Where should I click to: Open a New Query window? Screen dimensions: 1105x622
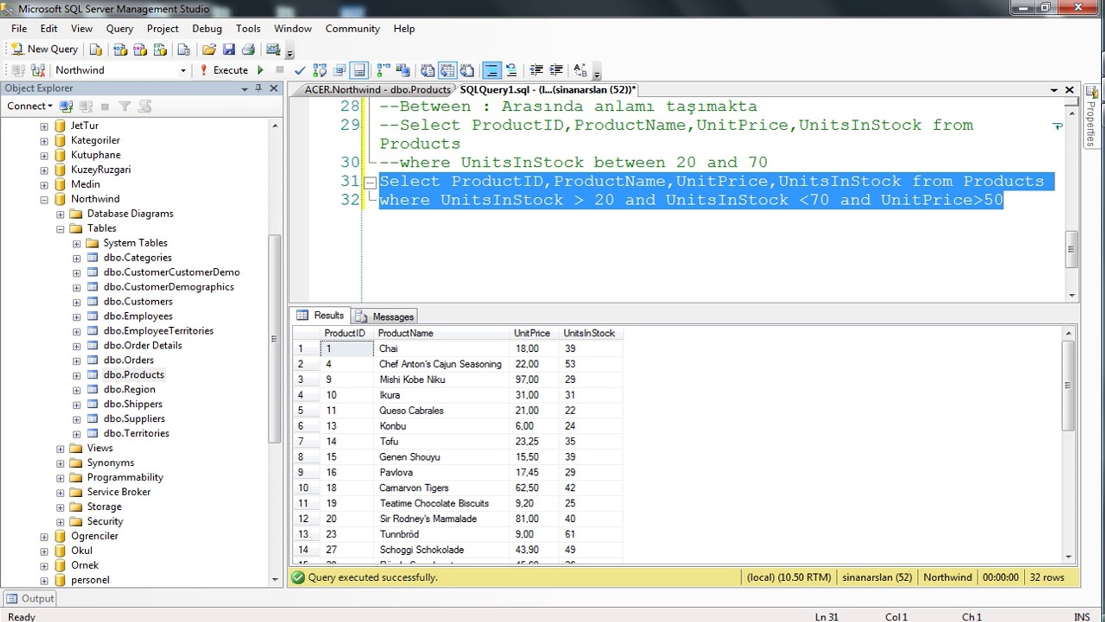[45, 50]
